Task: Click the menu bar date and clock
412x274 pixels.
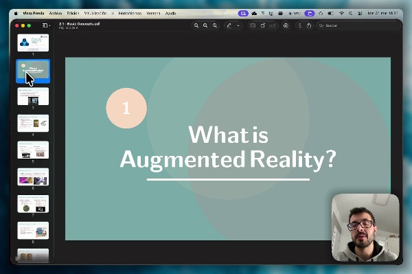Action: (383, 13)
